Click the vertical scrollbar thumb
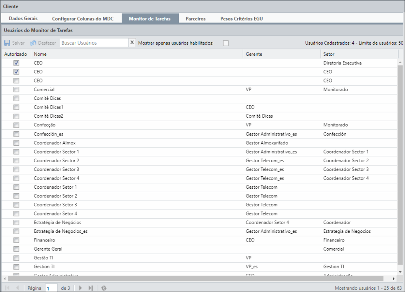The image size is (405, 292). pos(400,165)
